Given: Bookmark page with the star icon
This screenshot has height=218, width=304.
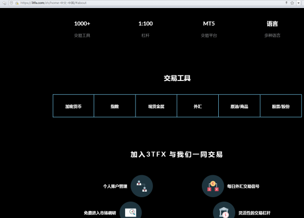Looking at the screenshot, I should click(x=292, y=3).
